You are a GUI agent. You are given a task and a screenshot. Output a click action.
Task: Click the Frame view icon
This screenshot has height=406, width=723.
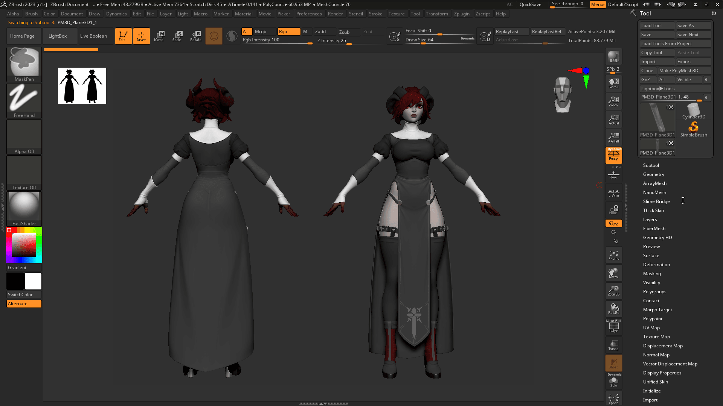[613, 255]
